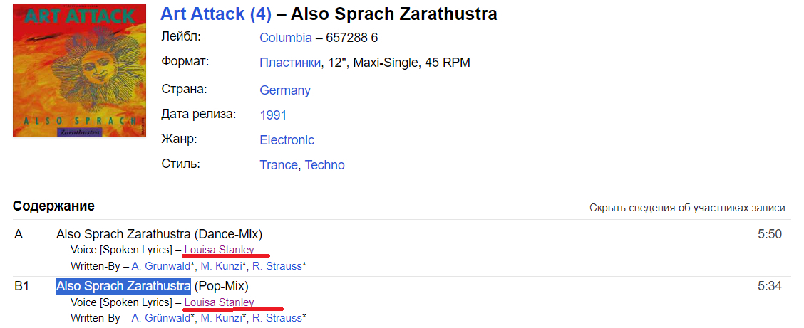Click the 1991 release date link
804x328 pixels.
tap(273, 115)
